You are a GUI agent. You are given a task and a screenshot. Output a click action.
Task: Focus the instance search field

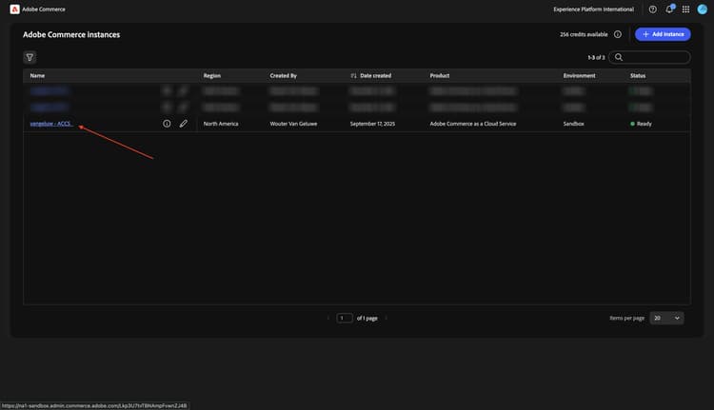[x=649, y=57]
